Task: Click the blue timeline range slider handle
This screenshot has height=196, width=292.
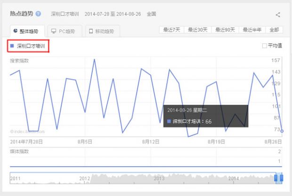Action: [x=278, y=179]
